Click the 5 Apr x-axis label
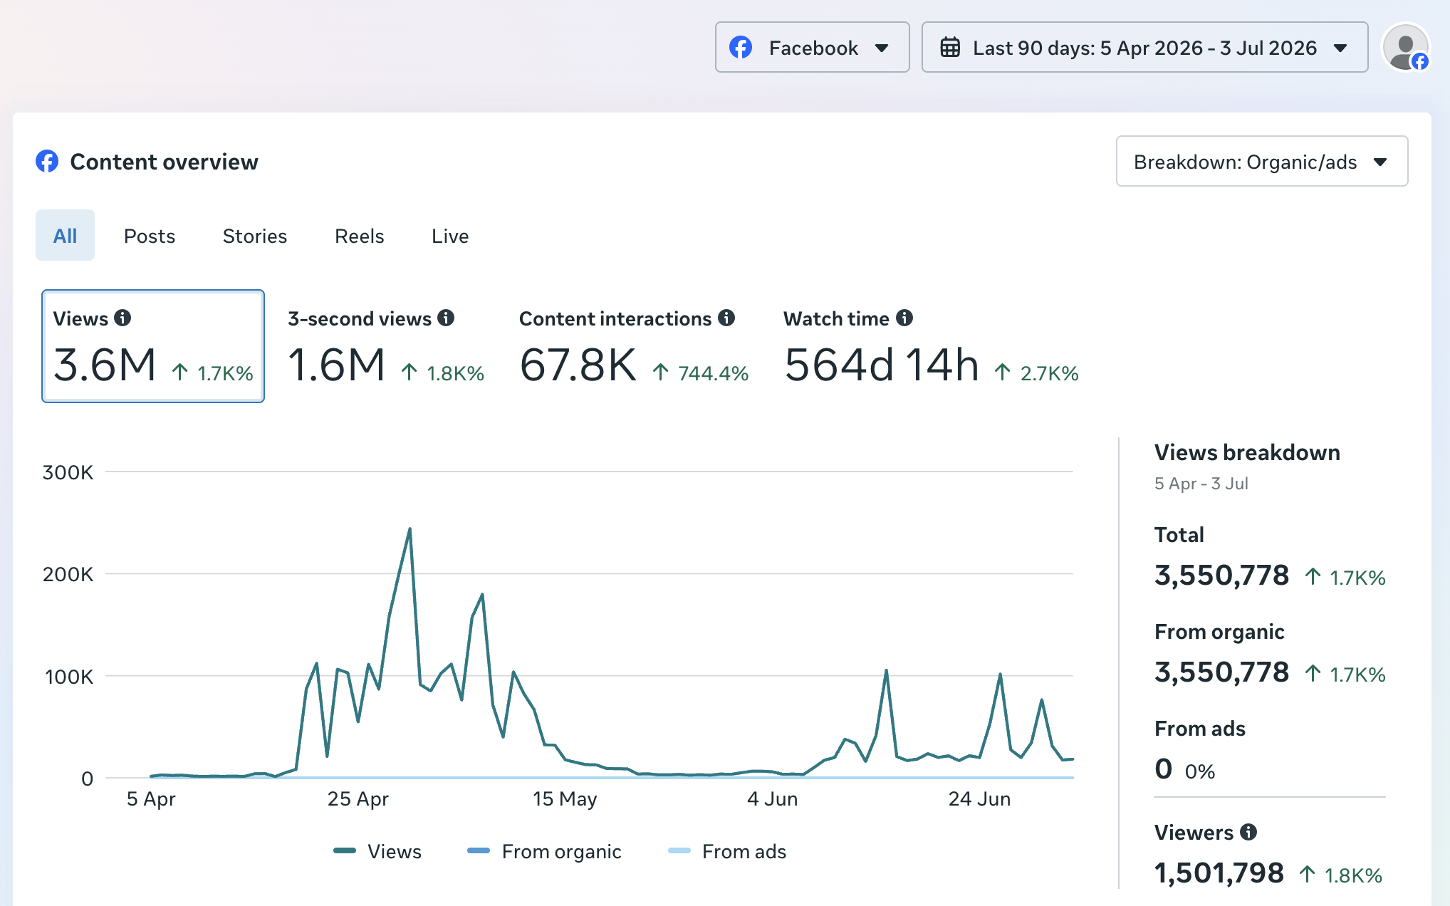The height and width of the screenshot is (906, 1450). (151, 798)
